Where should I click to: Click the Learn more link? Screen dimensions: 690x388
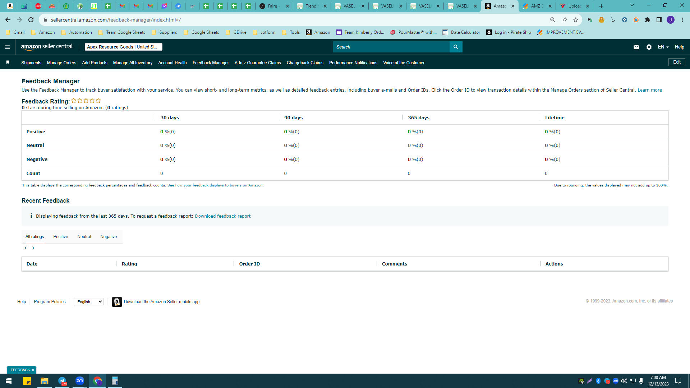pyautogui.click(x=650, y=90)
